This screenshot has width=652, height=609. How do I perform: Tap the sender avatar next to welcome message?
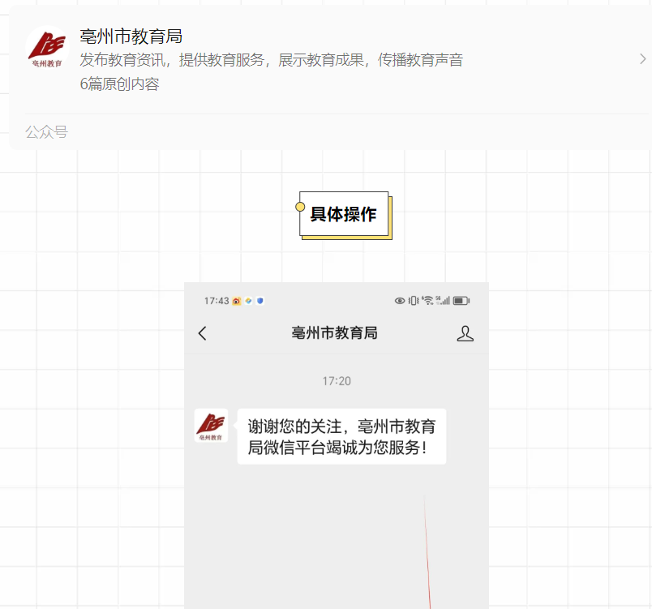click(211, 426)
